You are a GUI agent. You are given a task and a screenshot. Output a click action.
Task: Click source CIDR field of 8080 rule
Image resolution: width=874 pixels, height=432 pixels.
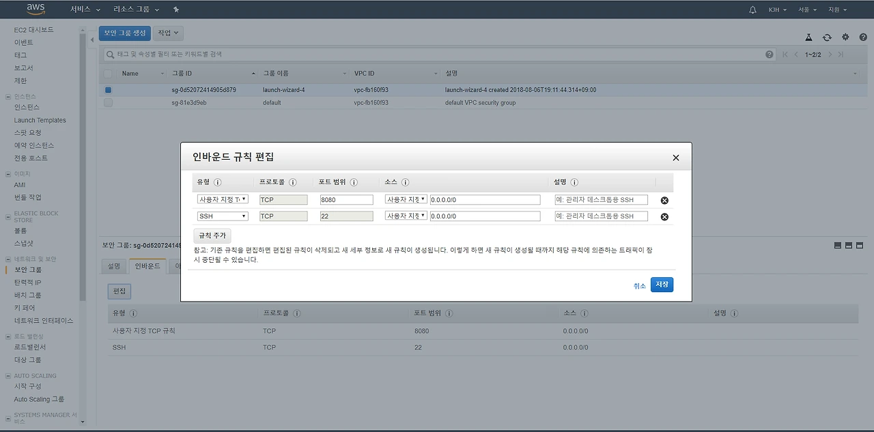(x=485, y=200)
